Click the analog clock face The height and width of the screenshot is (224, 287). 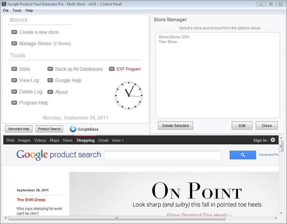129,95
